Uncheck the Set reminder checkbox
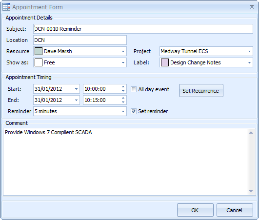The width and height of the screenshot is (259, 220). 134,111
